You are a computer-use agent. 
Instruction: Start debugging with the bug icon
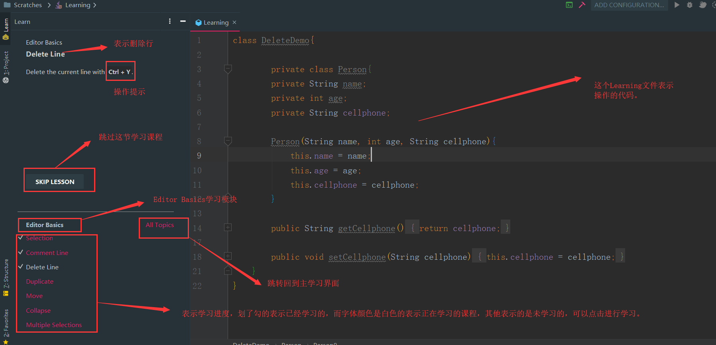click(x=690, y=5)
